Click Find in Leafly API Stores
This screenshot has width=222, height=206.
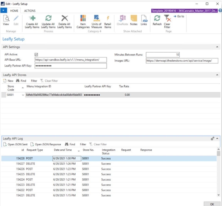pyautogui.click(x=21, y=81)
